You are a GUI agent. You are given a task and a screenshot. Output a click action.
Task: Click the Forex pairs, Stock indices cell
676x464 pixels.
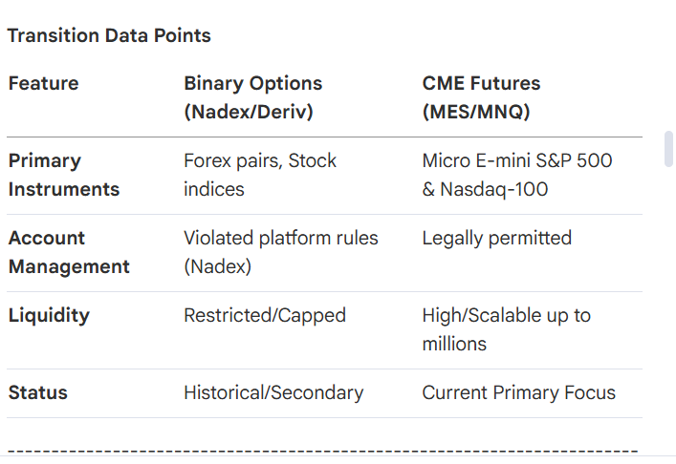tap(260, 175)
